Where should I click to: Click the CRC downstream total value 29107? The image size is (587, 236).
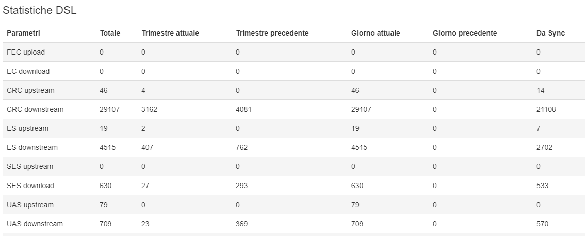110,110
